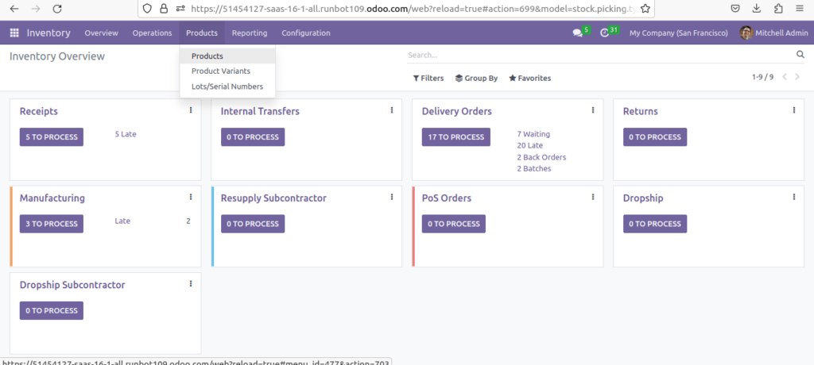The height and width of the screenshot is (365, 814).
Task: Open the conversations chat icon
Action: (577, 33)
